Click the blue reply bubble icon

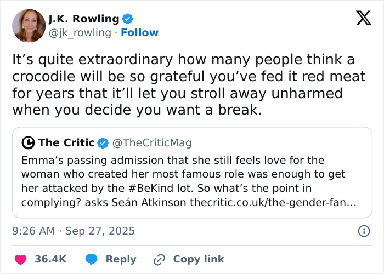tap(92, 259)
